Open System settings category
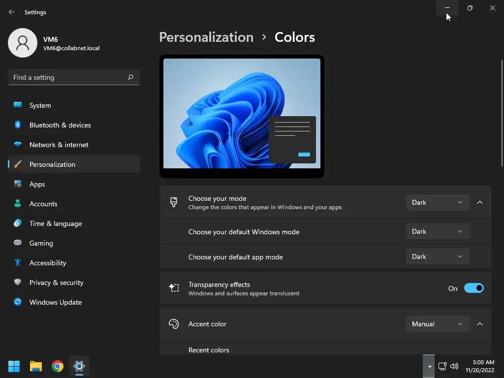Image resolution: width=504 pixels, height=378 pixels. coord(74,105)
